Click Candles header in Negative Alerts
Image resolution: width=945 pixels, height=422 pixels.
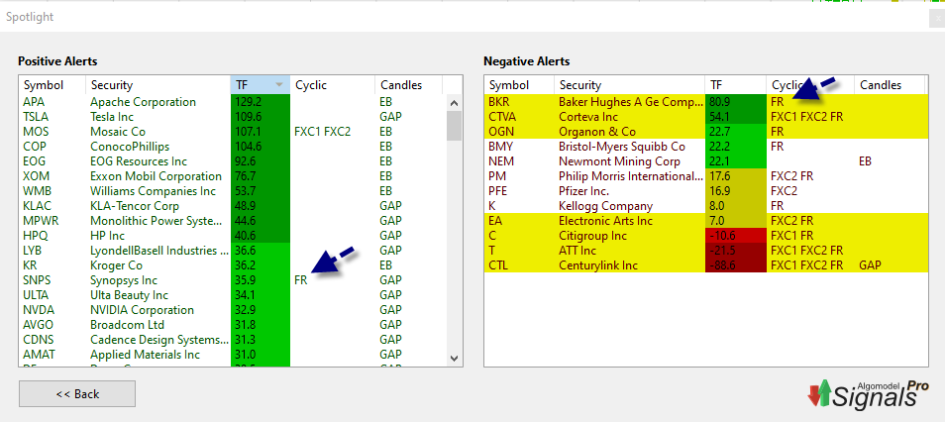[x=890, y=85]
